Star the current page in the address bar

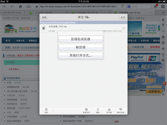[37, 7]
